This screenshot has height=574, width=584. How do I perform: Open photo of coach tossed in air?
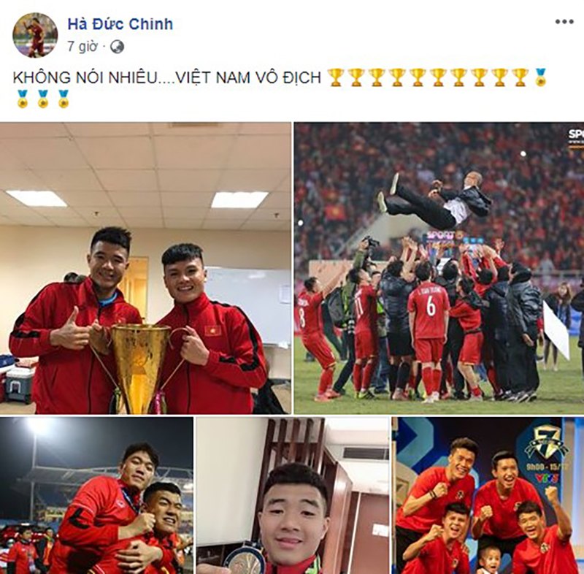click(x=439, y=268)
